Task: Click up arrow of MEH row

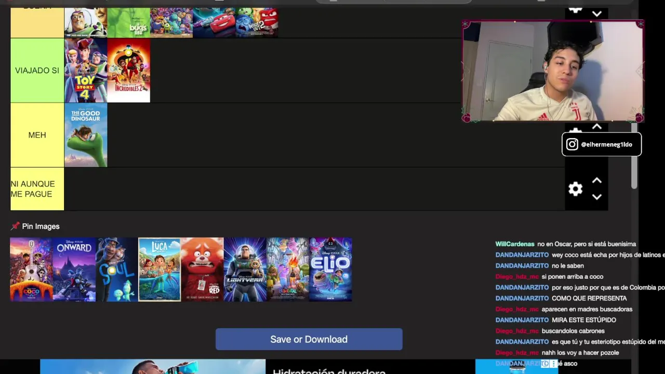Action: tap(597, 127)
